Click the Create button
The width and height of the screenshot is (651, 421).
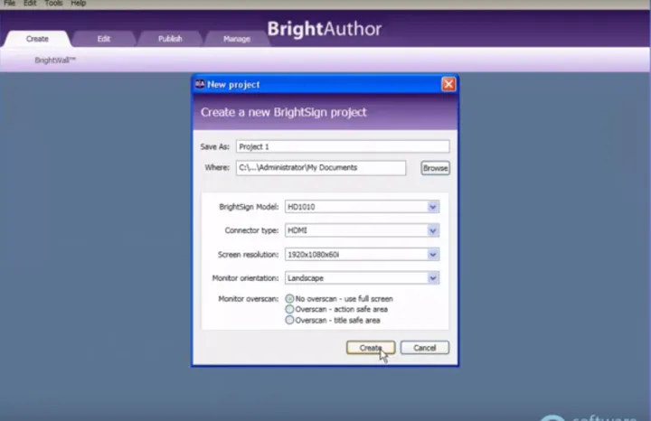(371, 348)
